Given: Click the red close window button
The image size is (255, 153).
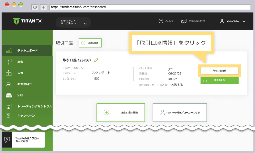Looking at the screenshot, I should click(x=7, y=5).
